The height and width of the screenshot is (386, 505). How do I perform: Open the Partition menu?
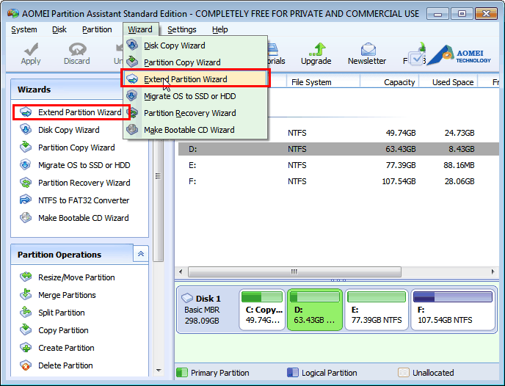97,29
